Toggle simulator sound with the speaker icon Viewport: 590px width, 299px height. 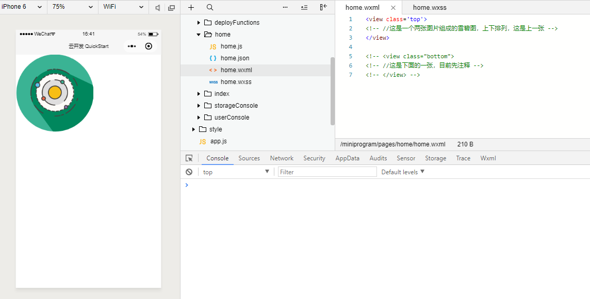[x=158, y=8]
